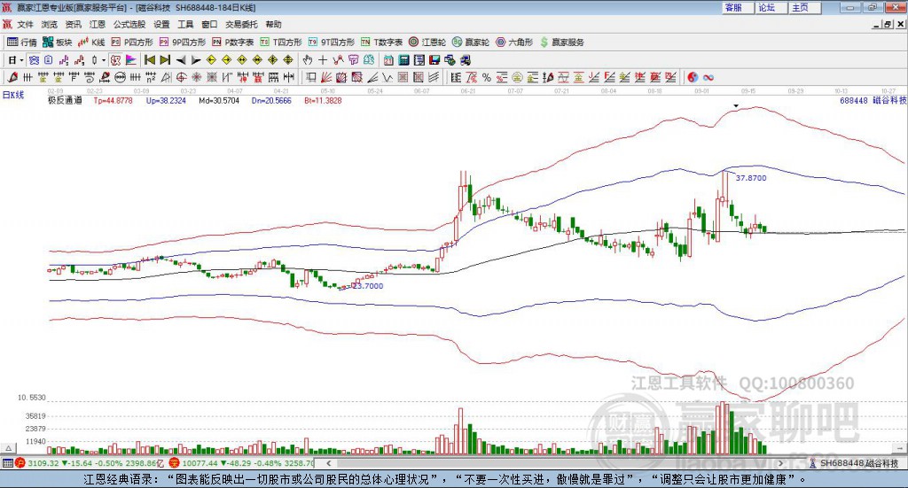Click the save floppy disk icon
Screen dimensions: 908x488
pyautogui.click(x=434, y=60)
